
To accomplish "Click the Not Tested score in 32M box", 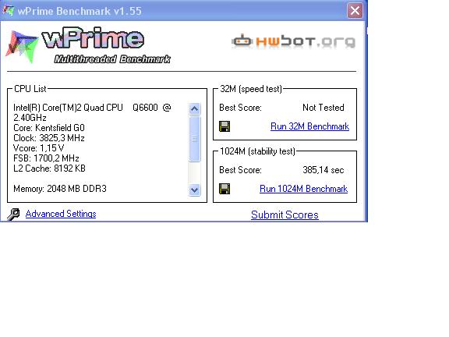I will 323,108.
